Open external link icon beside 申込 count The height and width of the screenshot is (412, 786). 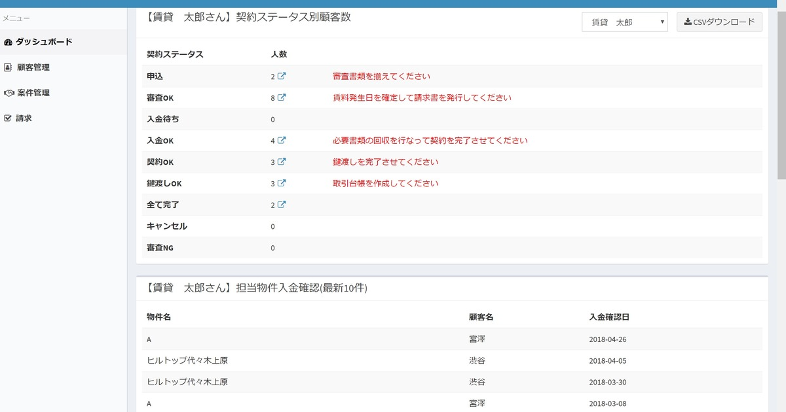(x=282, y=76)
